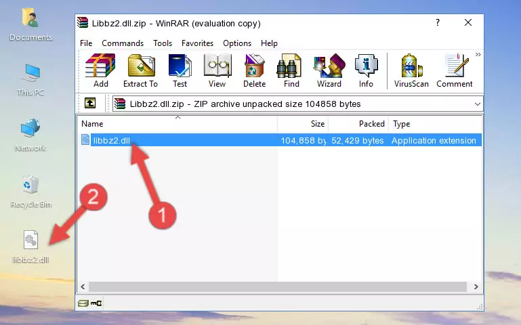This screenshot has width=521, height=325.
Task: Launch the Wizard tool
Action: tap(329, 70)
